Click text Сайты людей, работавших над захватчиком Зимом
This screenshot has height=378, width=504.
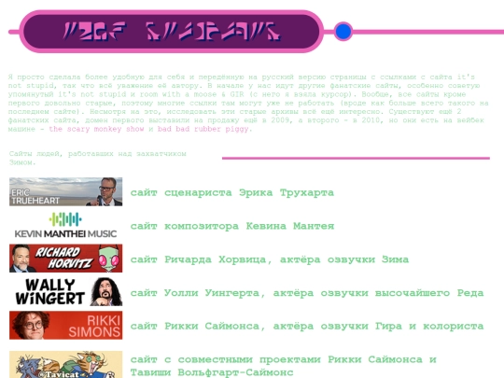tap(97, 158)
